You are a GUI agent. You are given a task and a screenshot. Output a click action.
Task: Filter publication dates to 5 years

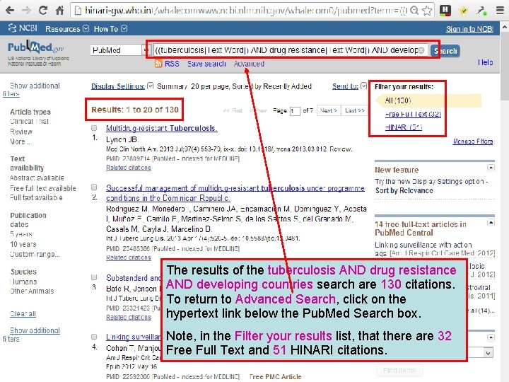[21, 234]
